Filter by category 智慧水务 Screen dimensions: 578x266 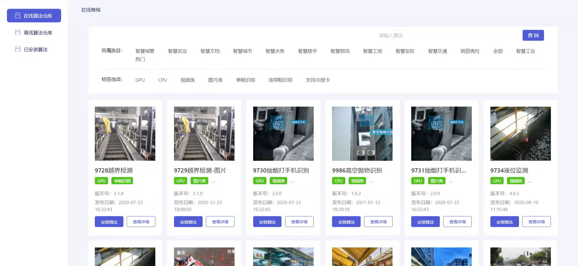(x=275, y=51)
